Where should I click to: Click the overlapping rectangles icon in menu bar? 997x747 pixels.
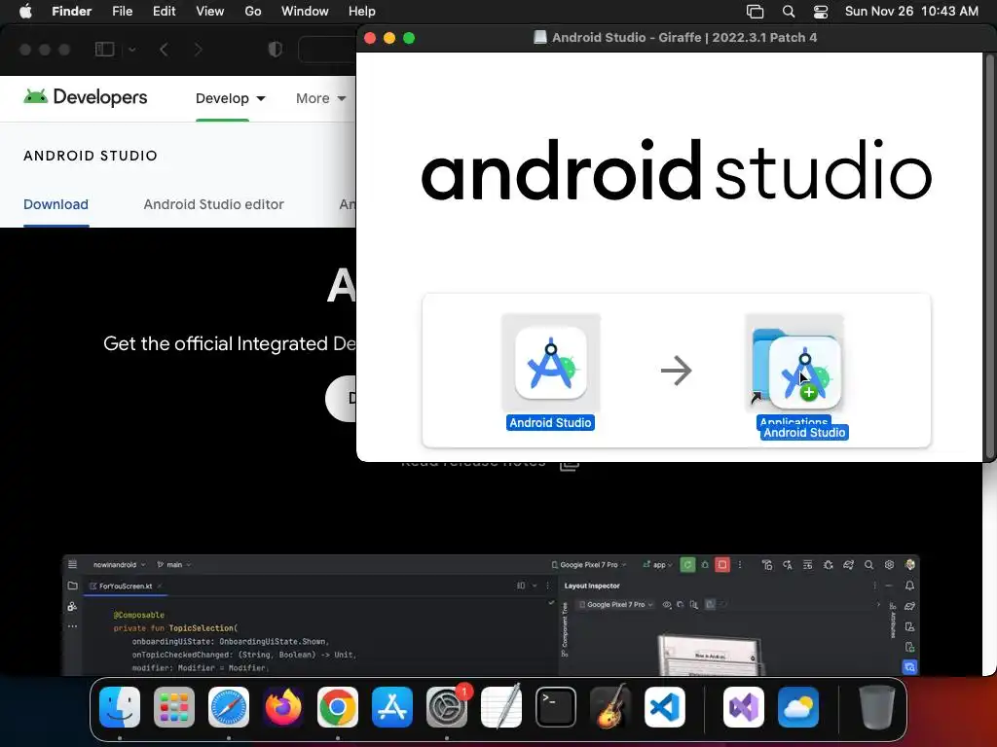tap(755, 12)
